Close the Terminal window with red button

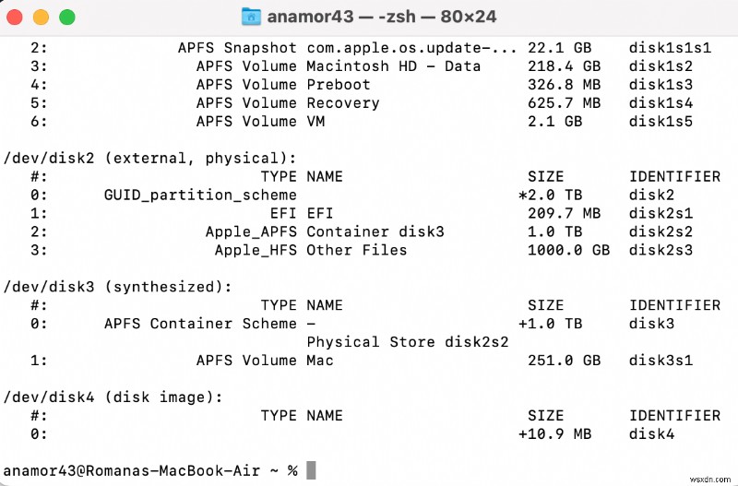point(18,18)
